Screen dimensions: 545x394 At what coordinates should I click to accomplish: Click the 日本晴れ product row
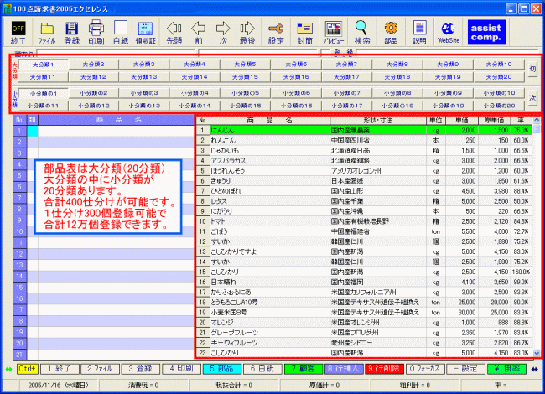pyautogui.click(x=364, y=282)
